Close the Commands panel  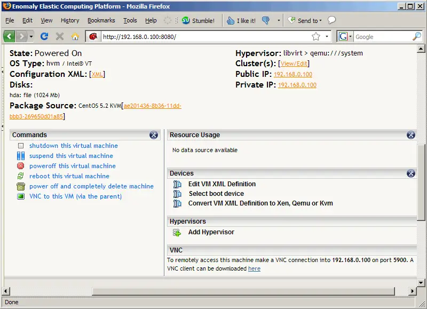pos(154,135)
